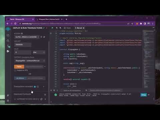Clear the terminal console icon

tap(54, 90)
